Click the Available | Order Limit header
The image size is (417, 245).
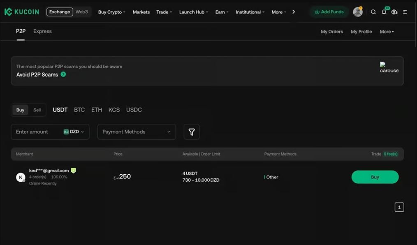[x=201, y=154]
